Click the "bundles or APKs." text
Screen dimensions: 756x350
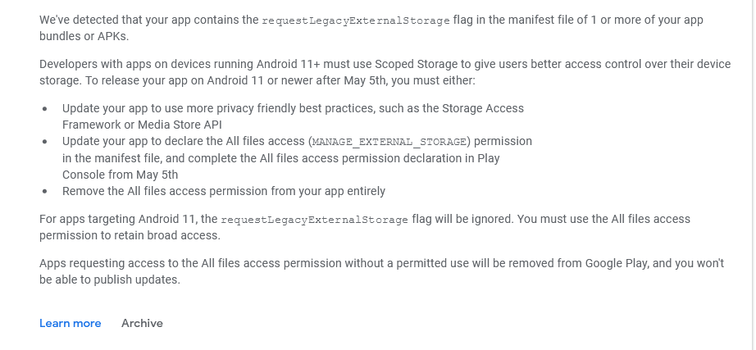click(83, 36)
